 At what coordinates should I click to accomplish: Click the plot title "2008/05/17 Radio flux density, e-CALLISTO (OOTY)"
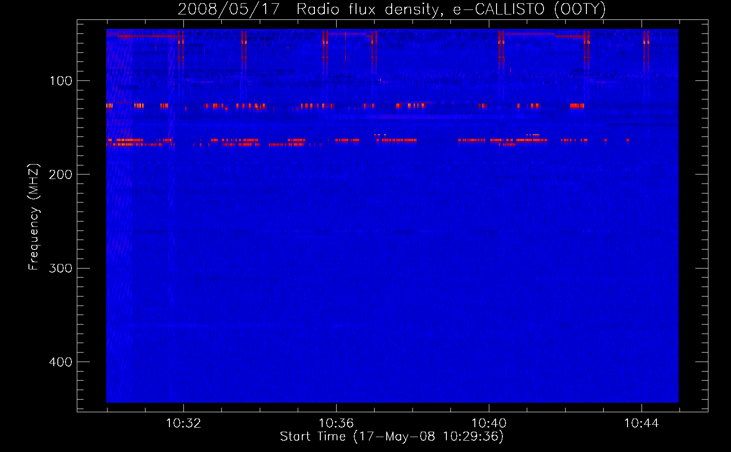[392, 9]
